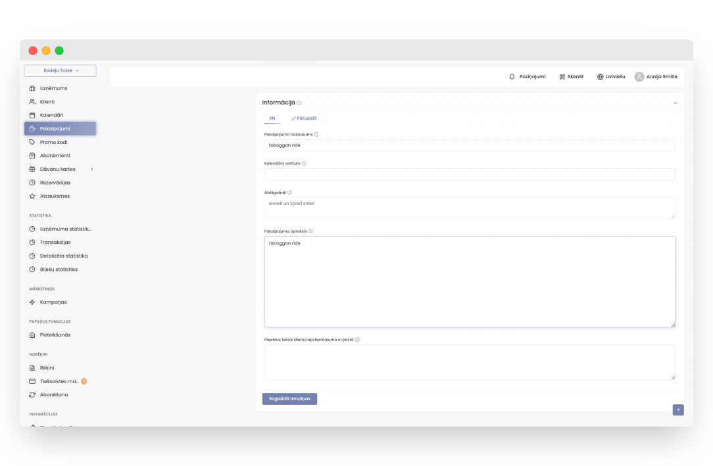Viewport: 713px width, 466px height.
Task: Click info icon beside Atslēgvārdi label
Action: 289,193
